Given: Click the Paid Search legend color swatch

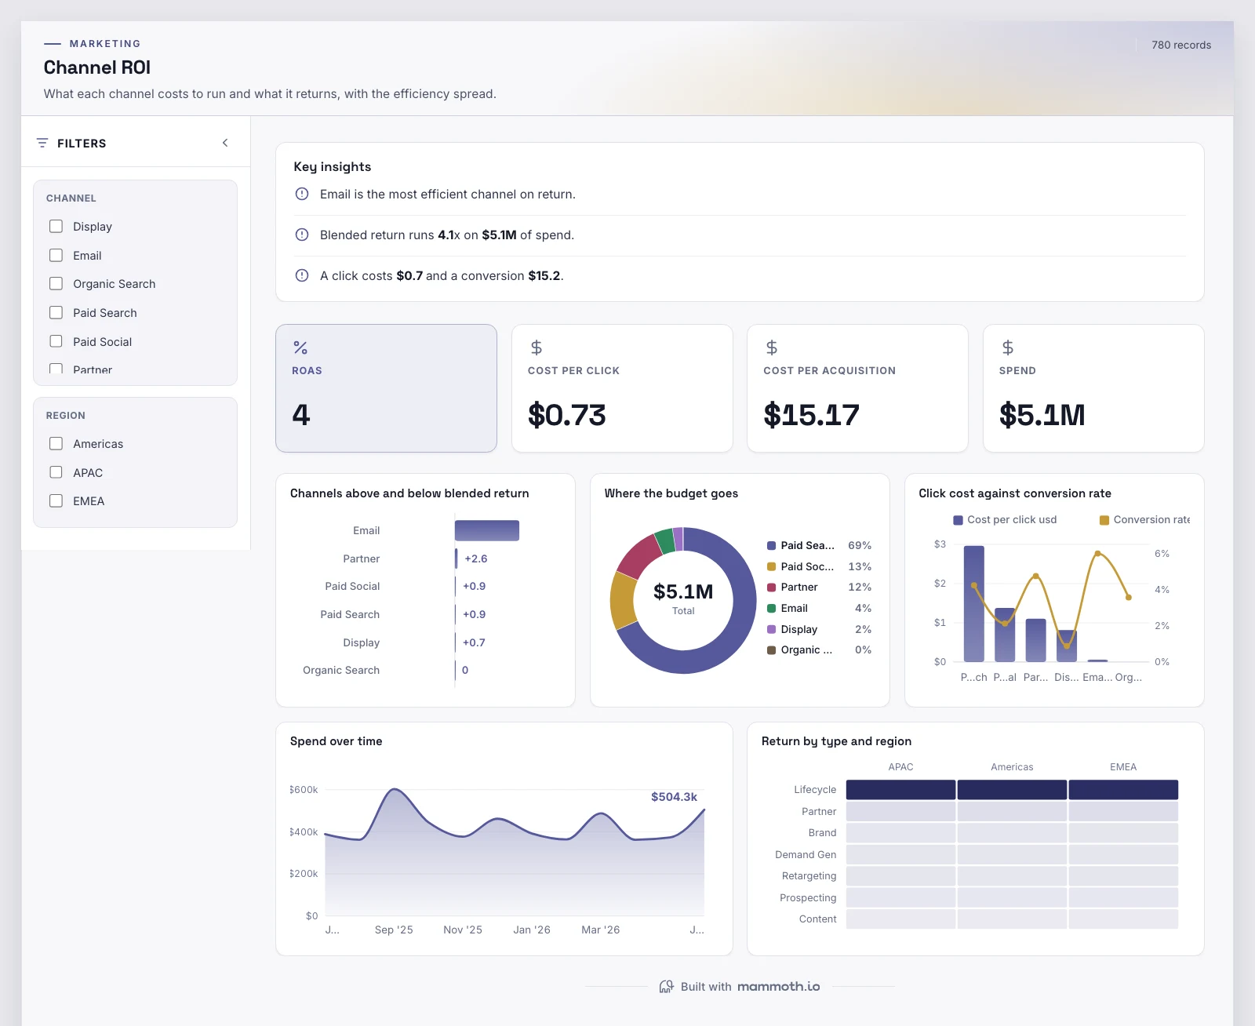Looking at the screenshot, I should (772, 546).
